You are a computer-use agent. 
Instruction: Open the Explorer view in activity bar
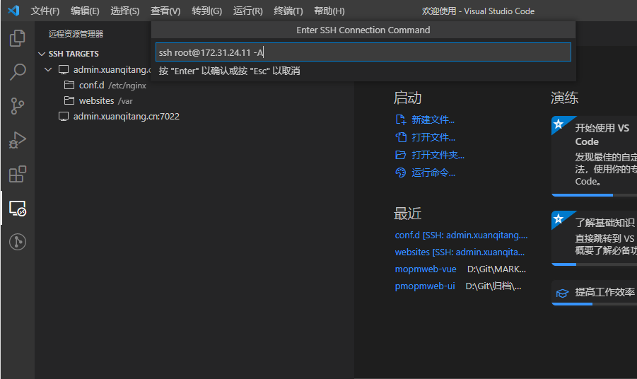click(18, 37)
